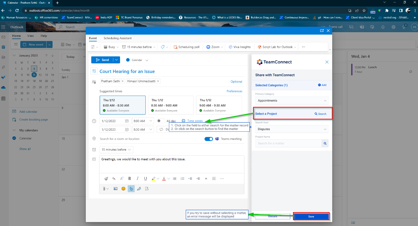Close the TeamConnect panel
This screenshot has width=418, height=226.
327,62
